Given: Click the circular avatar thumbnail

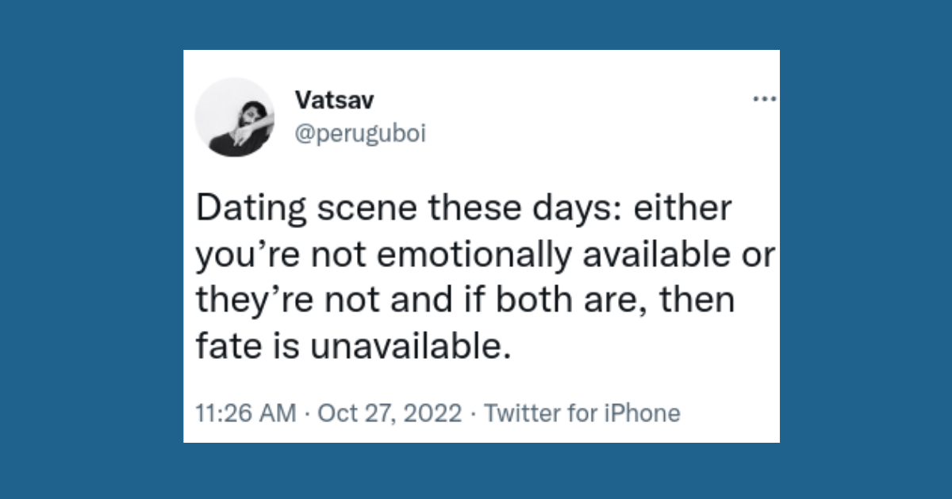Looking at the screenshot, I should click(x=236, y=116).
